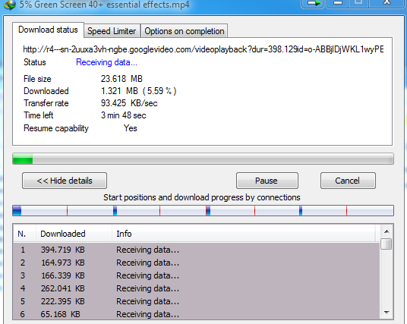
Task: Minimize the download window
Action: tap(338, 4)
